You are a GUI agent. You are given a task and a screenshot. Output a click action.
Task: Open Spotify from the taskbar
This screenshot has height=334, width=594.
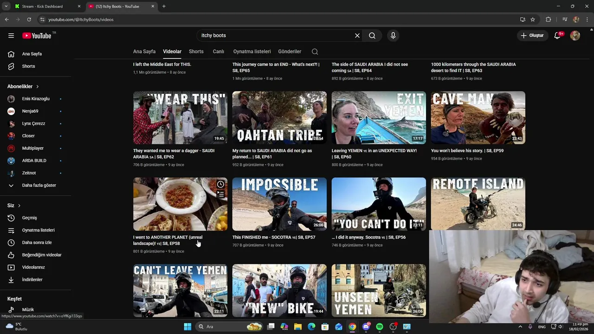point(380,327)
